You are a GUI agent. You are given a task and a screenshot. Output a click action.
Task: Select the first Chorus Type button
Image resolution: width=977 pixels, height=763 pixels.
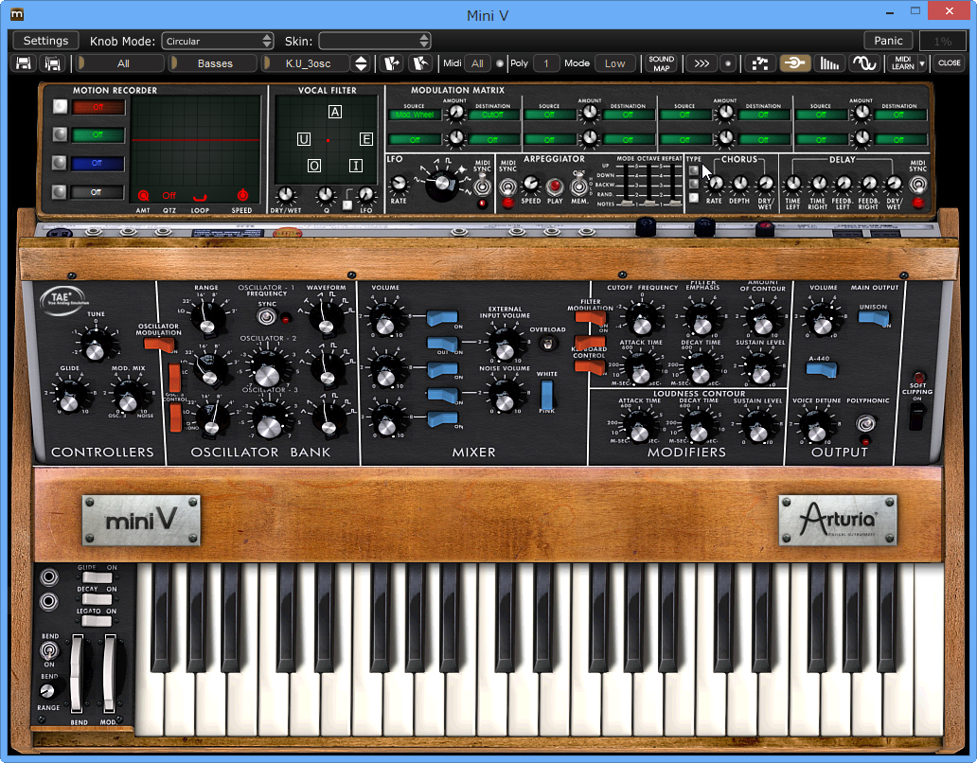(694, 170)
